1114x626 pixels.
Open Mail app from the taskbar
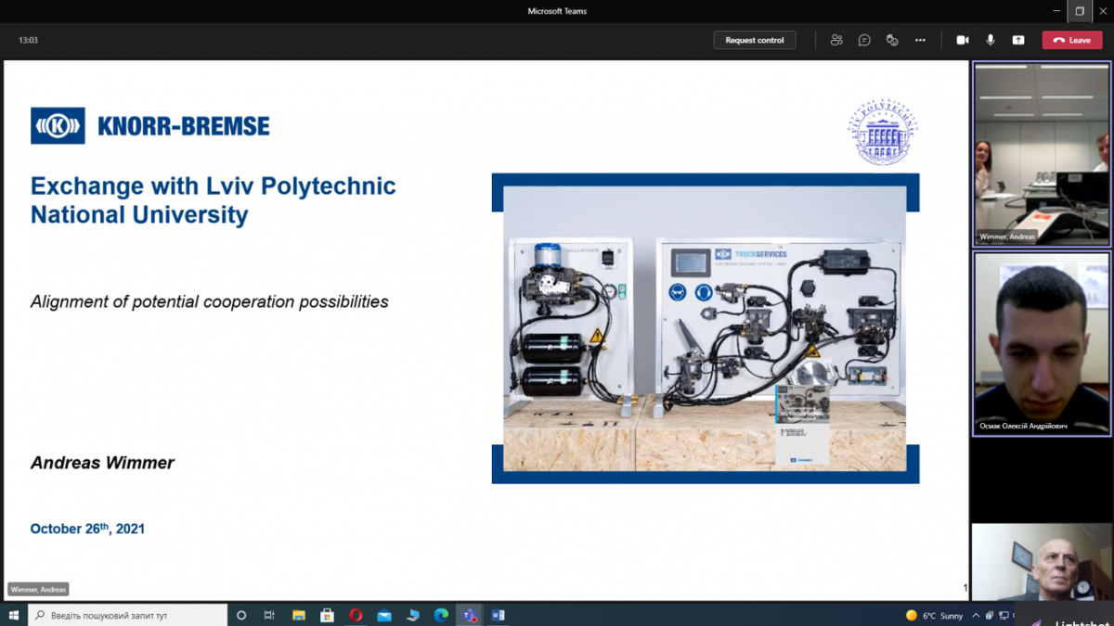(x=384, y=615)
